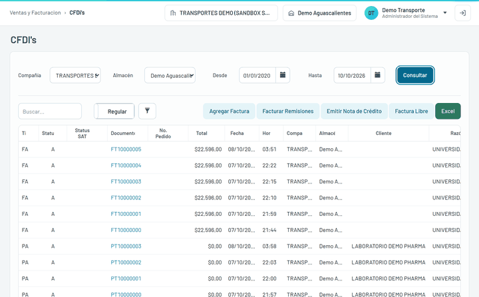The width and height of the screenshot is (479, 297).
Task: Open the Hasta date calendar icon
Action: 378,75
